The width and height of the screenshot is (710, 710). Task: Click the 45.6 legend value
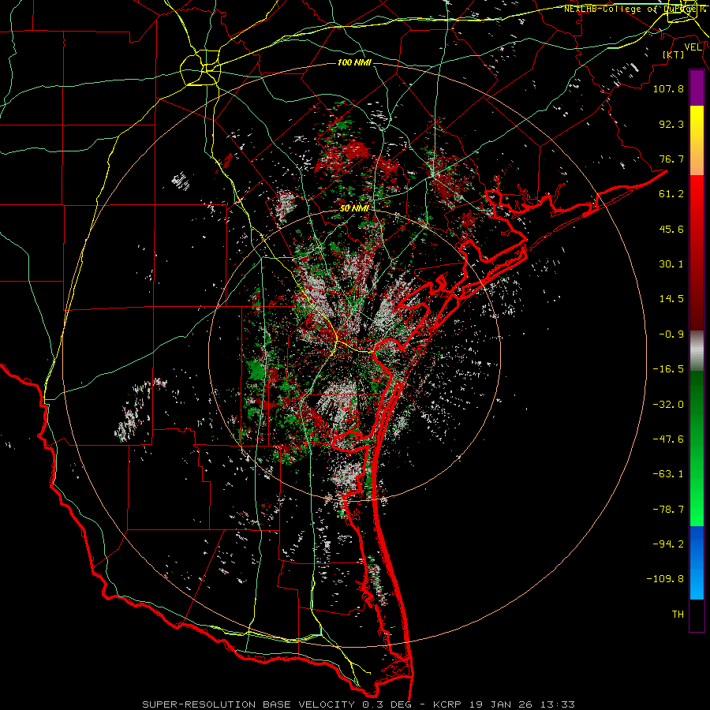(x=671, y=229)
